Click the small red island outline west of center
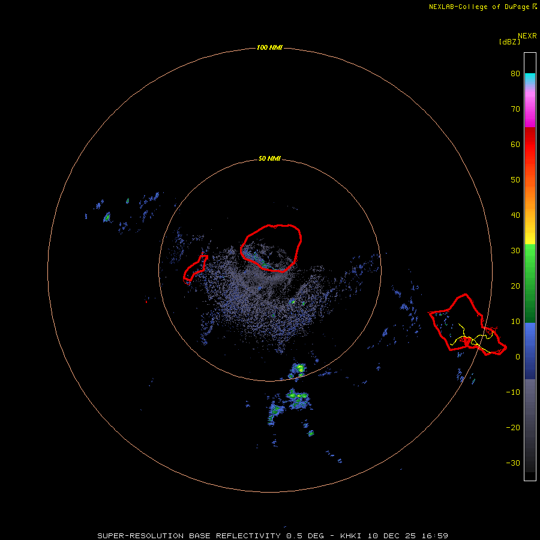Viewport: 540px width, 540px height. click(x=195, y=269)
